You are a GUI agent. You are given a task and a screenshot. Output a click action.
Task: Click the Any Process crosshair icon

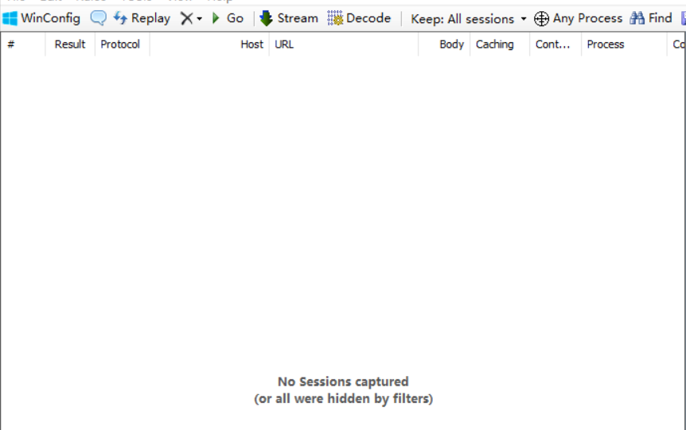tap(541, 19)
